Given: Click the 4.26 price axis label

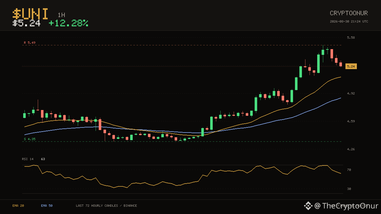Looking at the screenshot, I should (x=351, y=149).
